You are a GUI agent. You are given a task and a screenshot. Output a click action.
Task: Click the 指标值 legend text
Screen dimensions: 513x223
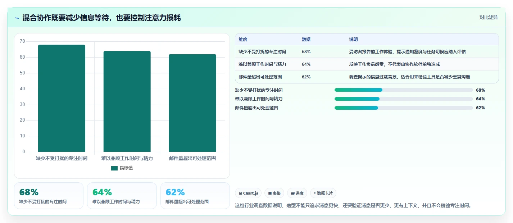(126, 168)
